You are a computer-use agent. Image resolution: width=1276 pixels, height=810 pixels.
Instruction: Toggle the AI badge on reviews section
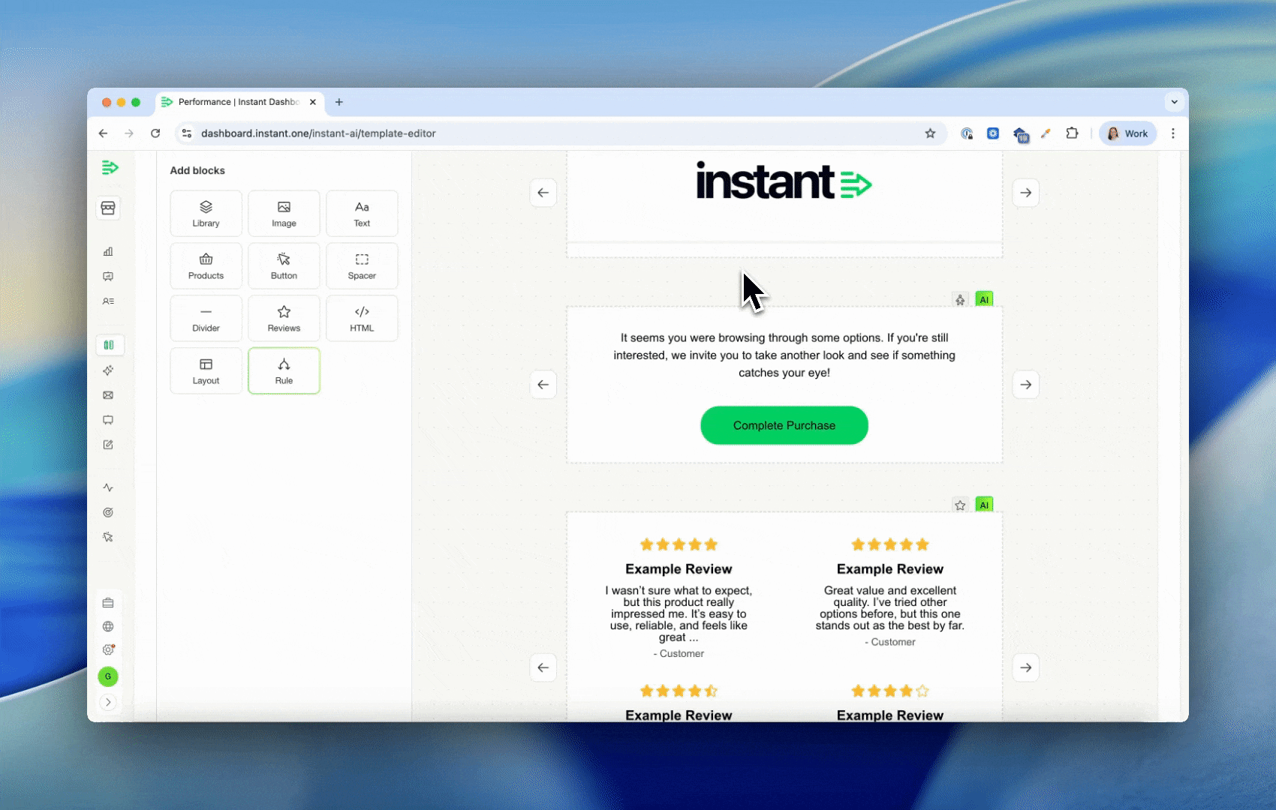984,505
